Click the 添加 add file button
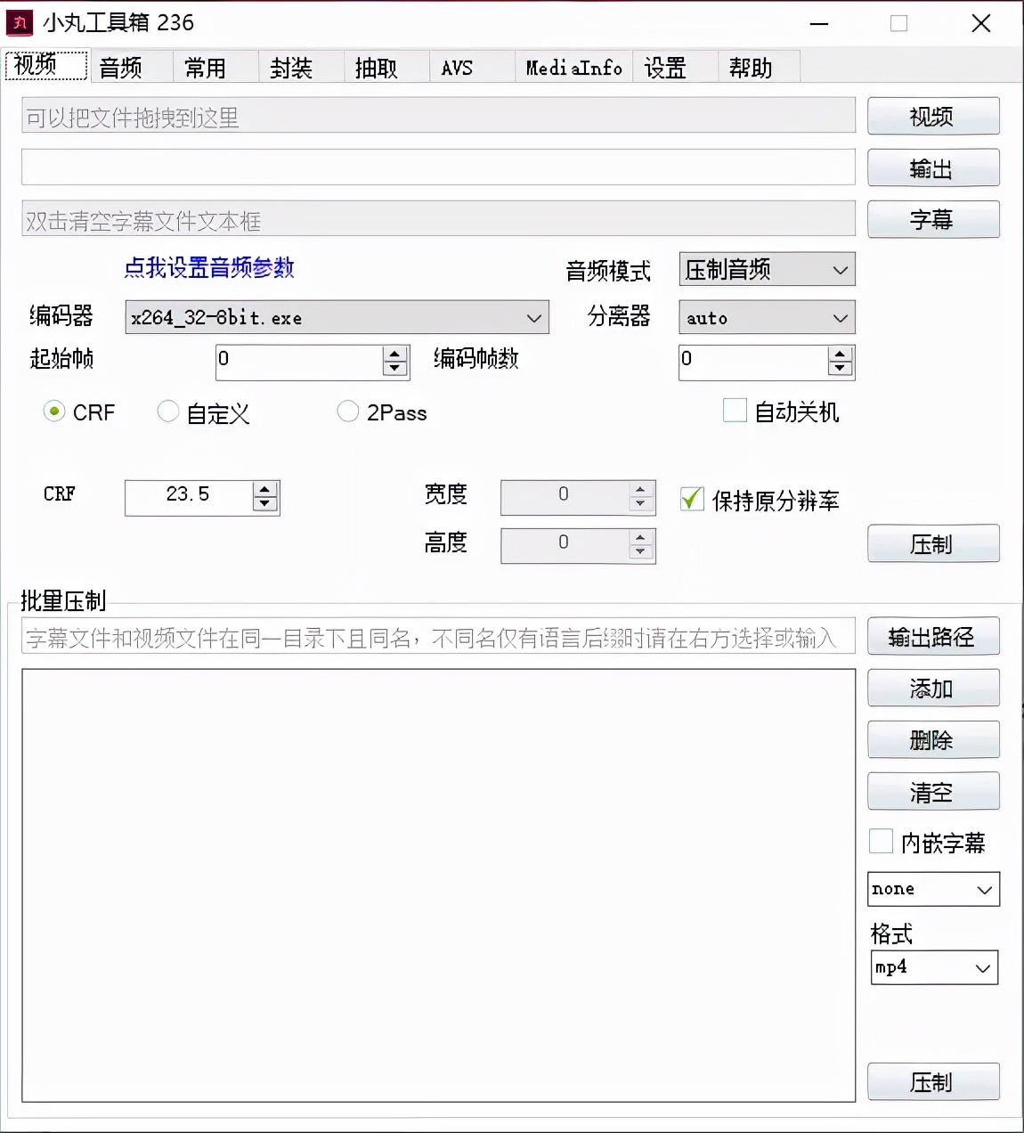Screen dimensions: 1024x1133 pyautogui.click(x=932, y=688)
